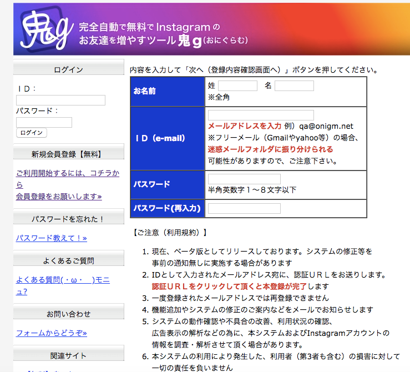
Task: Click the 鬼g logo in the banner
Action: (46, 29)
